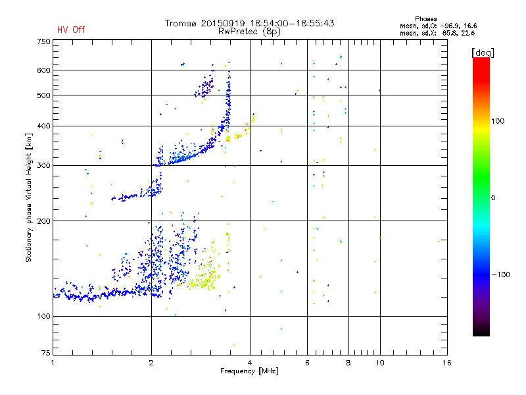Select the 'mean, sd,X: 85.8, 22.6' line
Screen dimensions: 526x395
tap(437, 33)
